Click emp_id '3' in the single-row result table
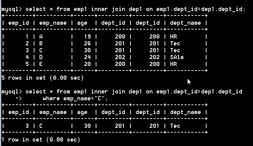This screenshot has width=253, height=146. 27,126
